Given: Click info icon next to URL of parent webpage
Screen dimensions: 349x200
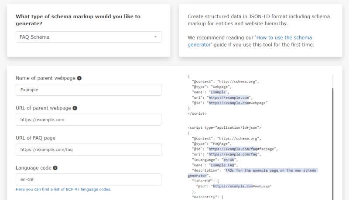Looking at the screenshot, I should [75, 108].
